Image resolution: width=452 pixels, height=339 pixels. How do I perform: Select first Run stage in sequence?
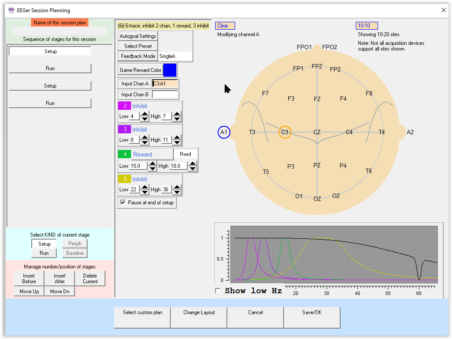coord(50,68)
